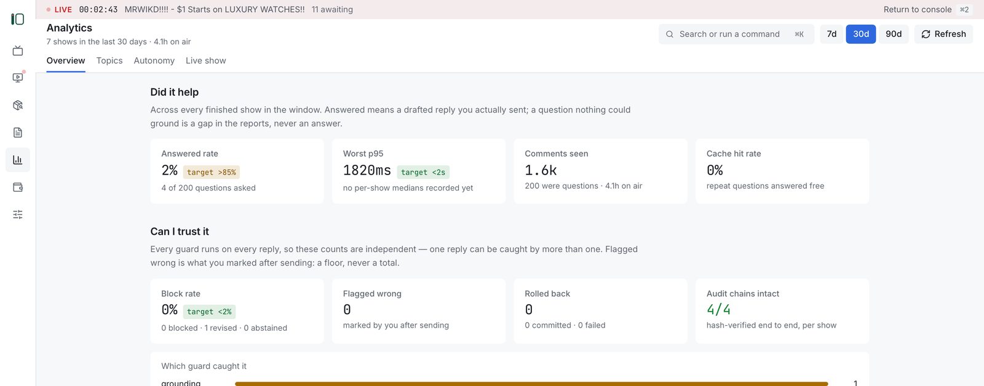
Task: Click the ⌘K shortcut hint
Action: click(799, 34)
